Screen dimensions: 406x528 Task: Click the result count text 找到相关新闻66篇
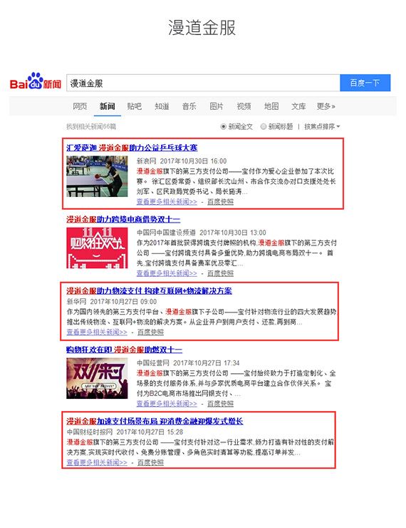(x=91, y=126)
